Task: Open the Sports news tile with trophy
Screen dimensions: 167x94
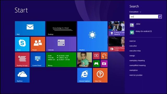Action: pos(117,28)
